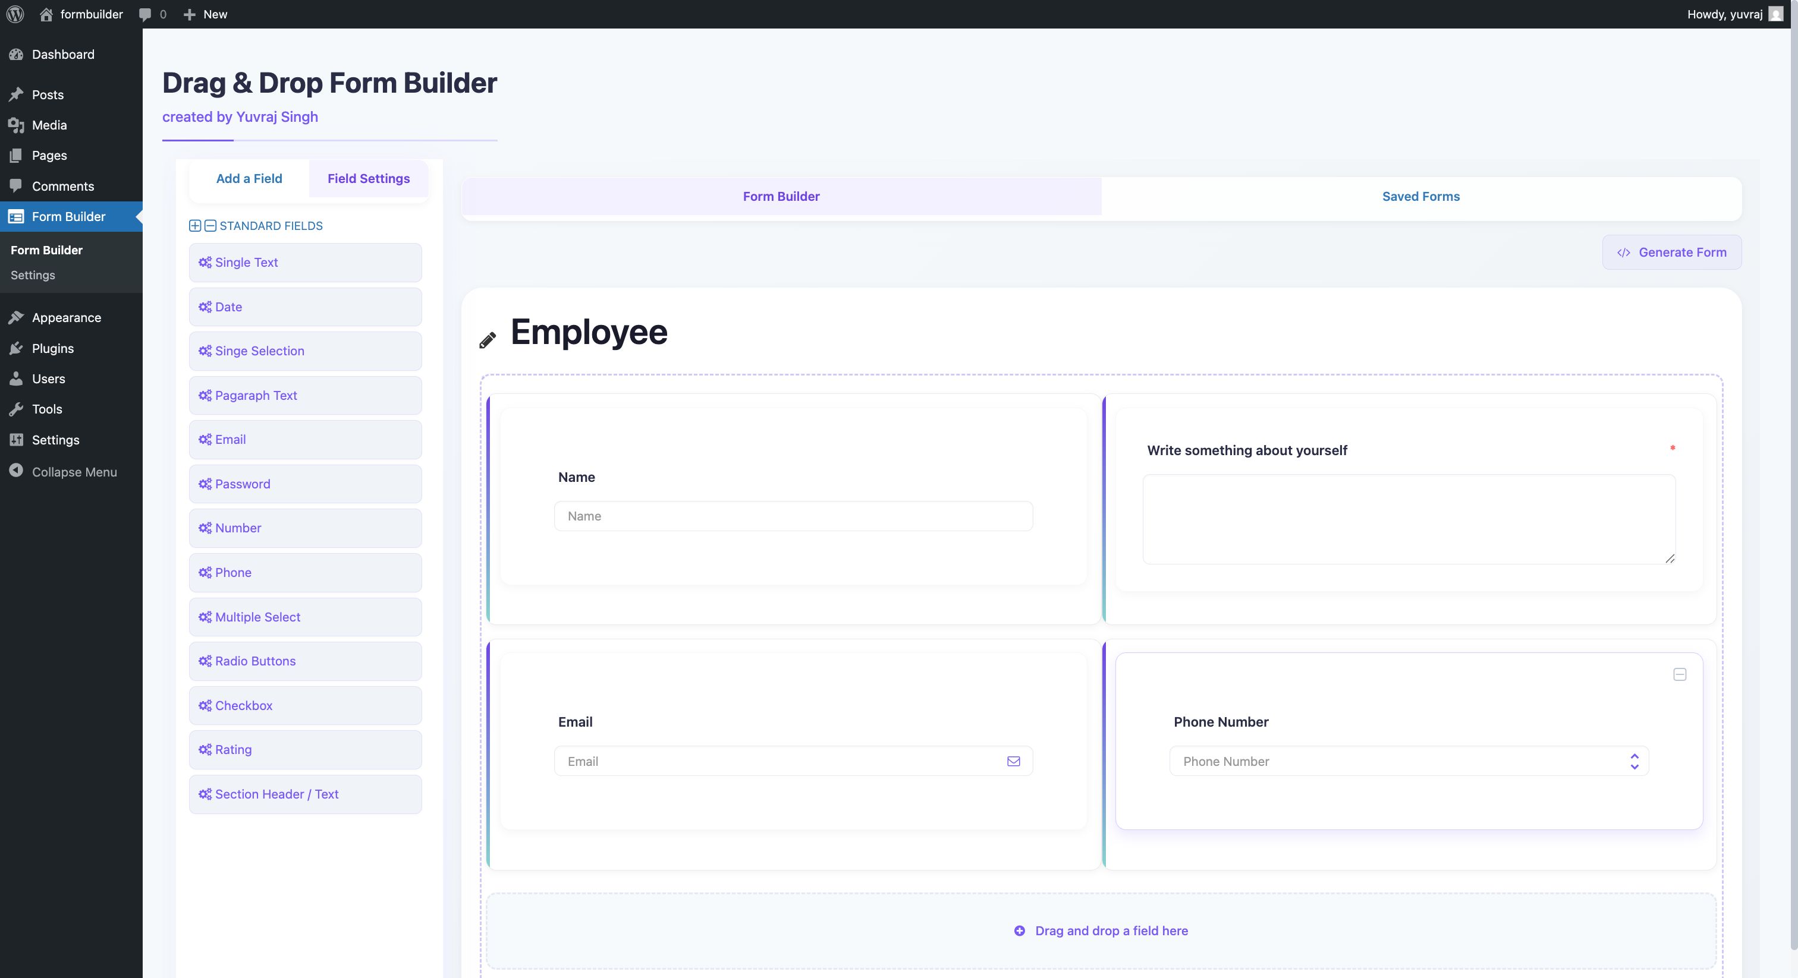This screenshot has width=1798, height=978.
Task: Click the Plugins plug icon in sidebar
Action: (x=16, y=348)
